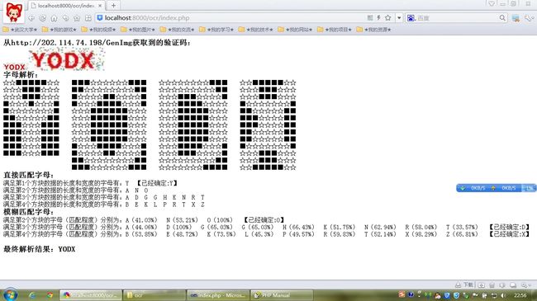Click the X (98.29%) match value
This screenshot has height=301, width=537.
coord(421,234)
